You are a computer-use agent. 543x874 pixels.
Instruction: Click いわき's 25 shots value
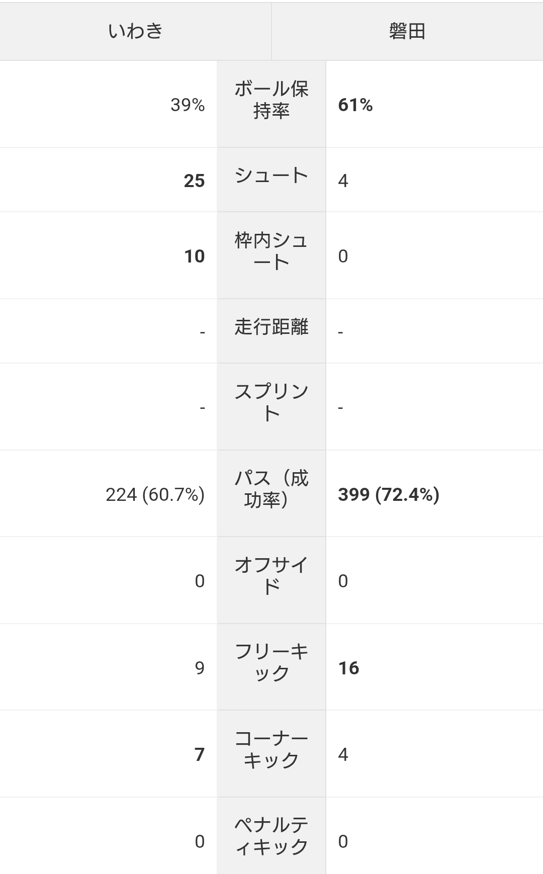pyautogui.click(x=194, y=181)
